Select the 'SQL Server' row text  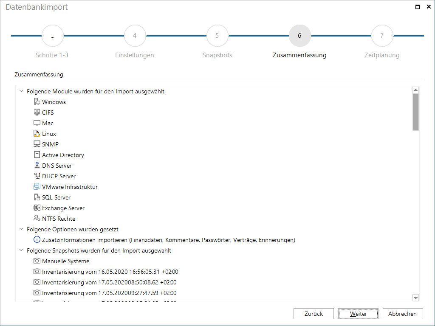56,197
